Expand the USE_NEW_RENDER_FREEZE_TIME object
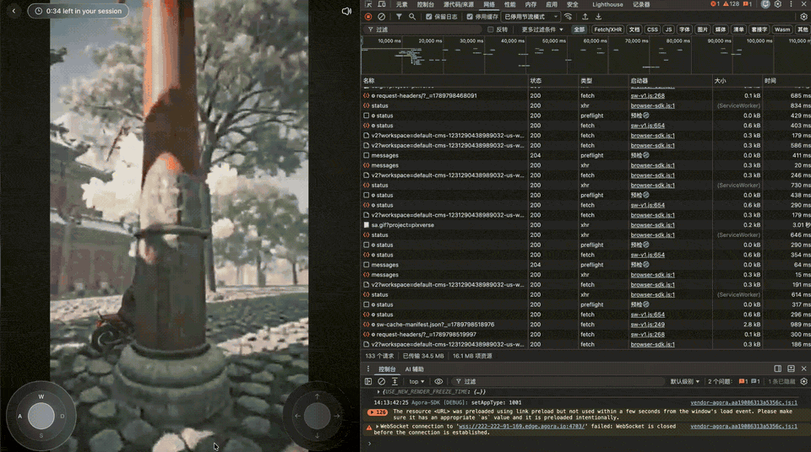 tap(378, 391)
